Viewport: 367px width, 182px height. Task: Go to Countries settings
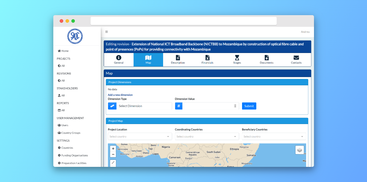[x=66, y=148]
